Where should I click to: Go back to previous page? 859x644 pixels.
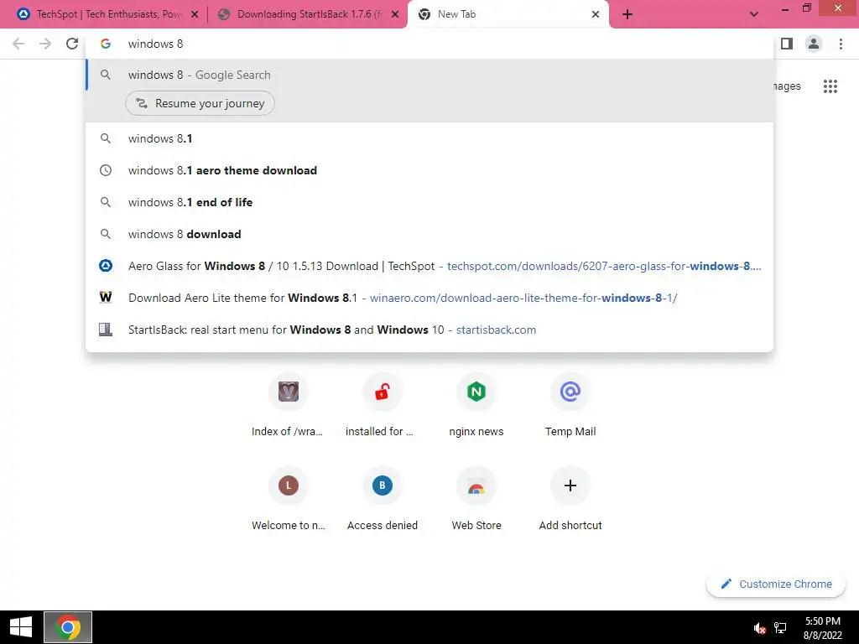click(18, 44)
